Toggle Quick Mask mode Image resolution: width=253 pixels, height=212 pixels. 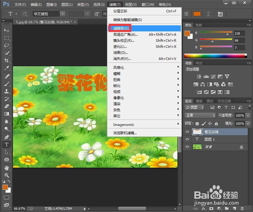[6, 197]
